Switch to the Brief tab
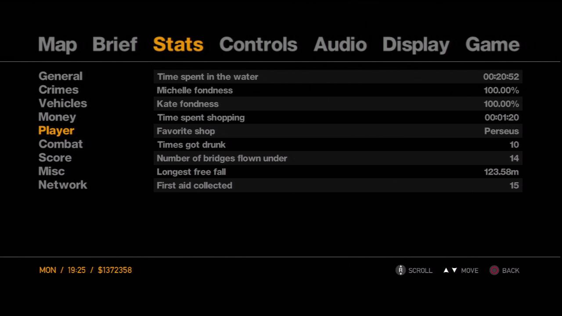 [115, 44]
